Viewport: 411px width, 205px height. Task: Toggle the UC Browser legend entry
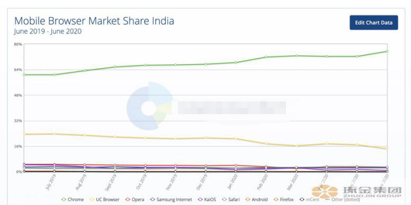tap(104, 200)
